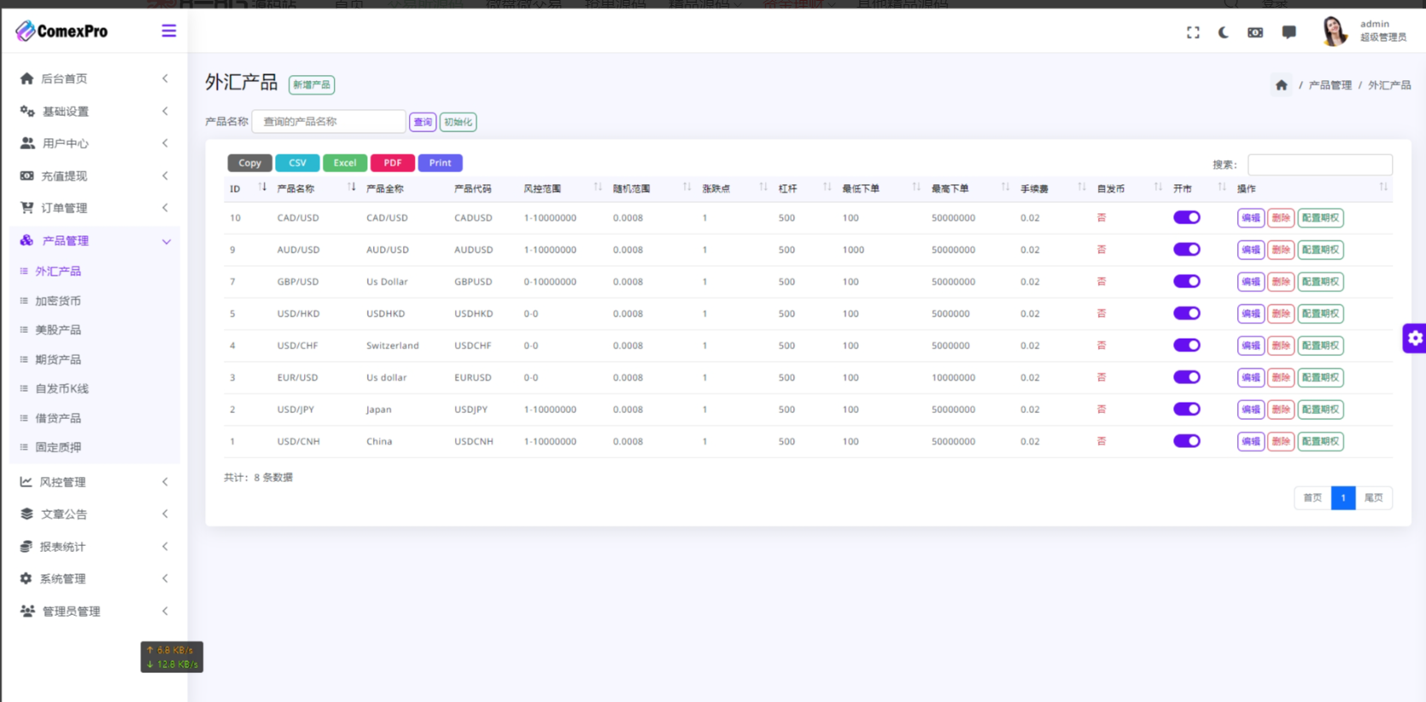
Task: Click the banknote icon in the top bar
Action: [1255, 32]
